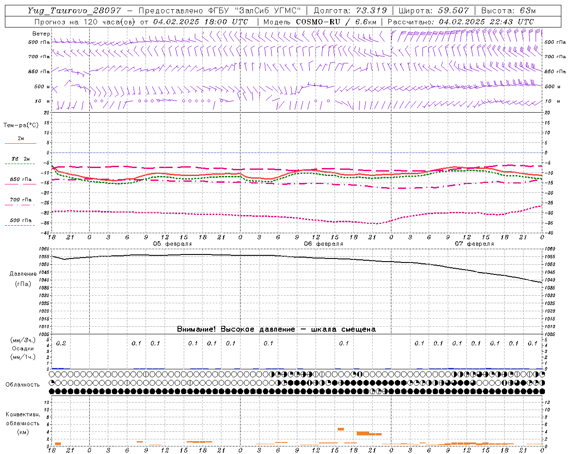Click the (мм/3ч.) precipitation unit label
568x454 pixels.
coord(23,340)
